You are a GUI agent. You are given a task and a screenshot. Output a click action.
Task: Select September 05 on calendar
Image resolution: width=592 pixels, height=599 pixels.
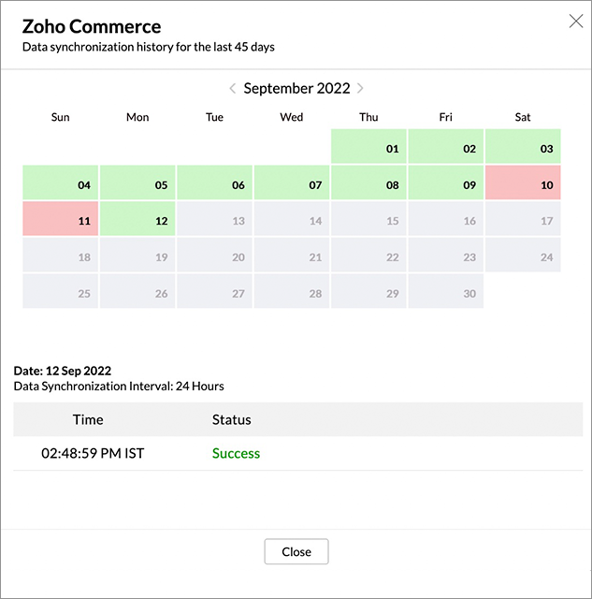137,183
